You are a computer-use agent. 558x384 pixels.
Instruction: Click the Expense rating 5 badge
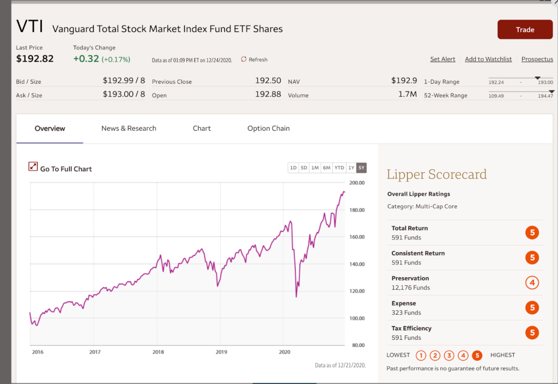[x=532, y=308]
